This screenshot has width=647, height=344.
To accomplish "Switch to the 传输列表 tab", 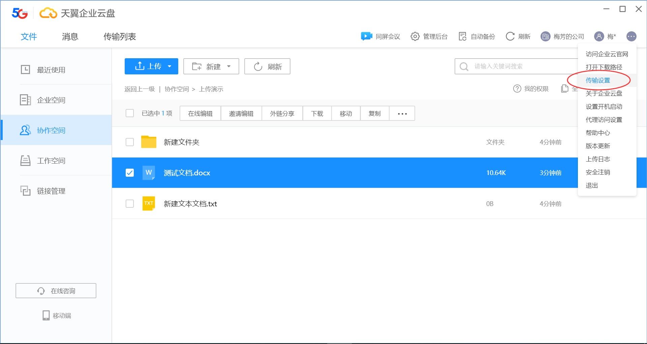I will tap(120, 36).
